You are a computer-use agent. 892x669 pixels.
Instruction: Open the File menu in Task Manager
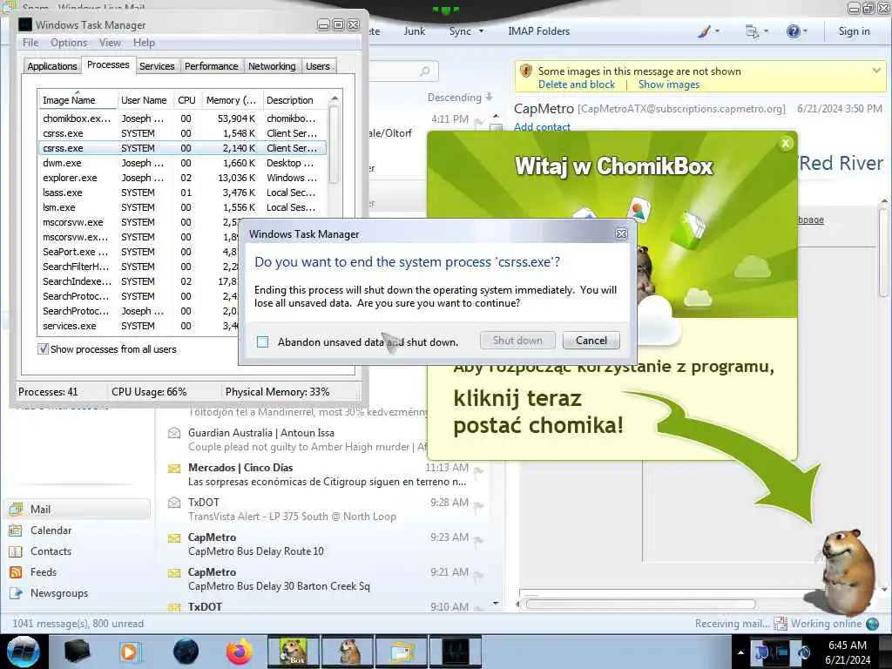[x=30, y=43]
